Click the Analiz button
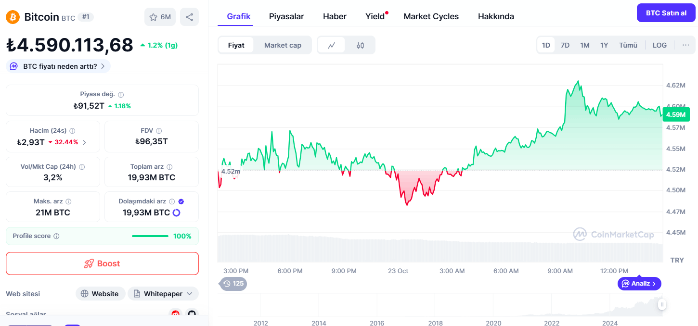Screen dimensions: 698x326 (639, 284)
